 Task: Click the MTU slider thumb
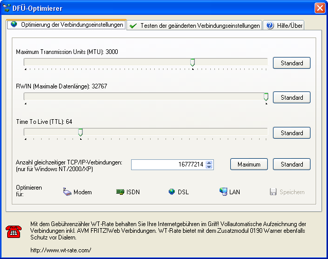(x=192, y=63)
